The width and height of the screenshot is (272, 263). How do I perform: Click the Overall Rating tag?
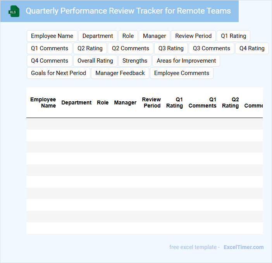pyautogui.click(x=95, y=61)
